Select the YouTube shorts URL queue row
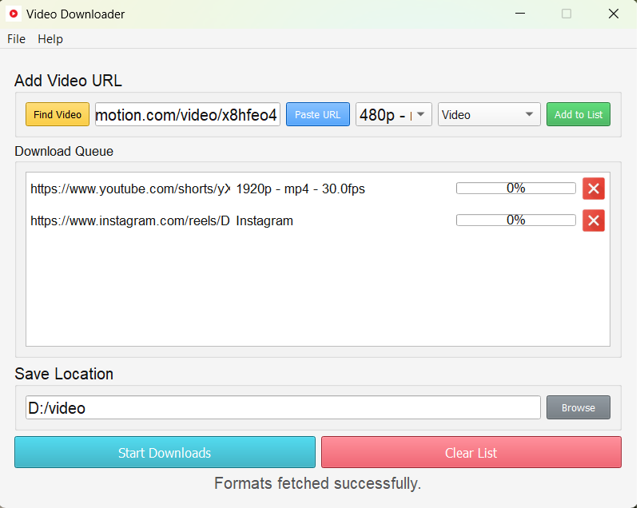 129,189
